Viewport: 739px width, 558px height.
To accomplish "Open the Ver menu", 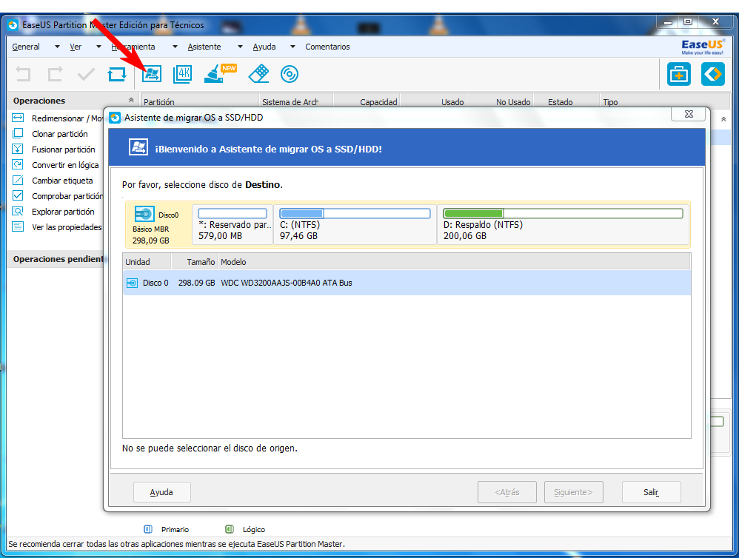I will pyautogui.click(x=76, y=47).
